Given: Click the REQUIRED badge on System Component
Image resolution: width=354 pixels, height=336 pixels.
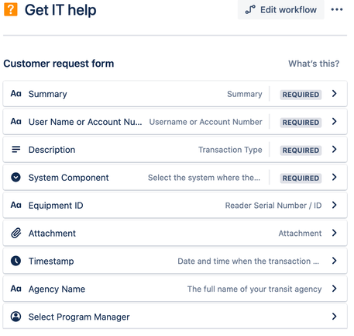Looking at the screenshot, I should [301, 178].
